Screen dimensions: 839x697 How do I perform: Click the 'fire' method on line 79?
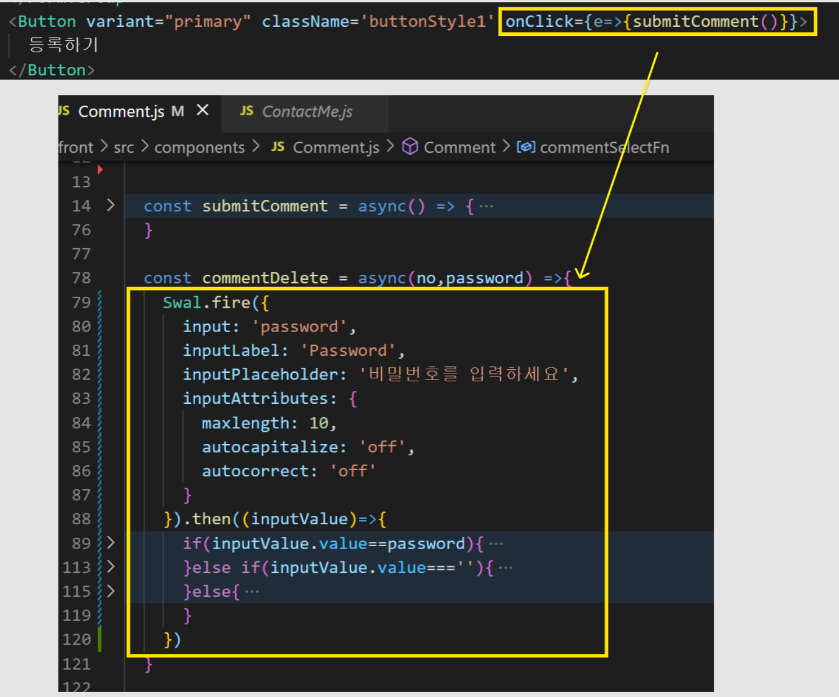click(x=231, y=302)
